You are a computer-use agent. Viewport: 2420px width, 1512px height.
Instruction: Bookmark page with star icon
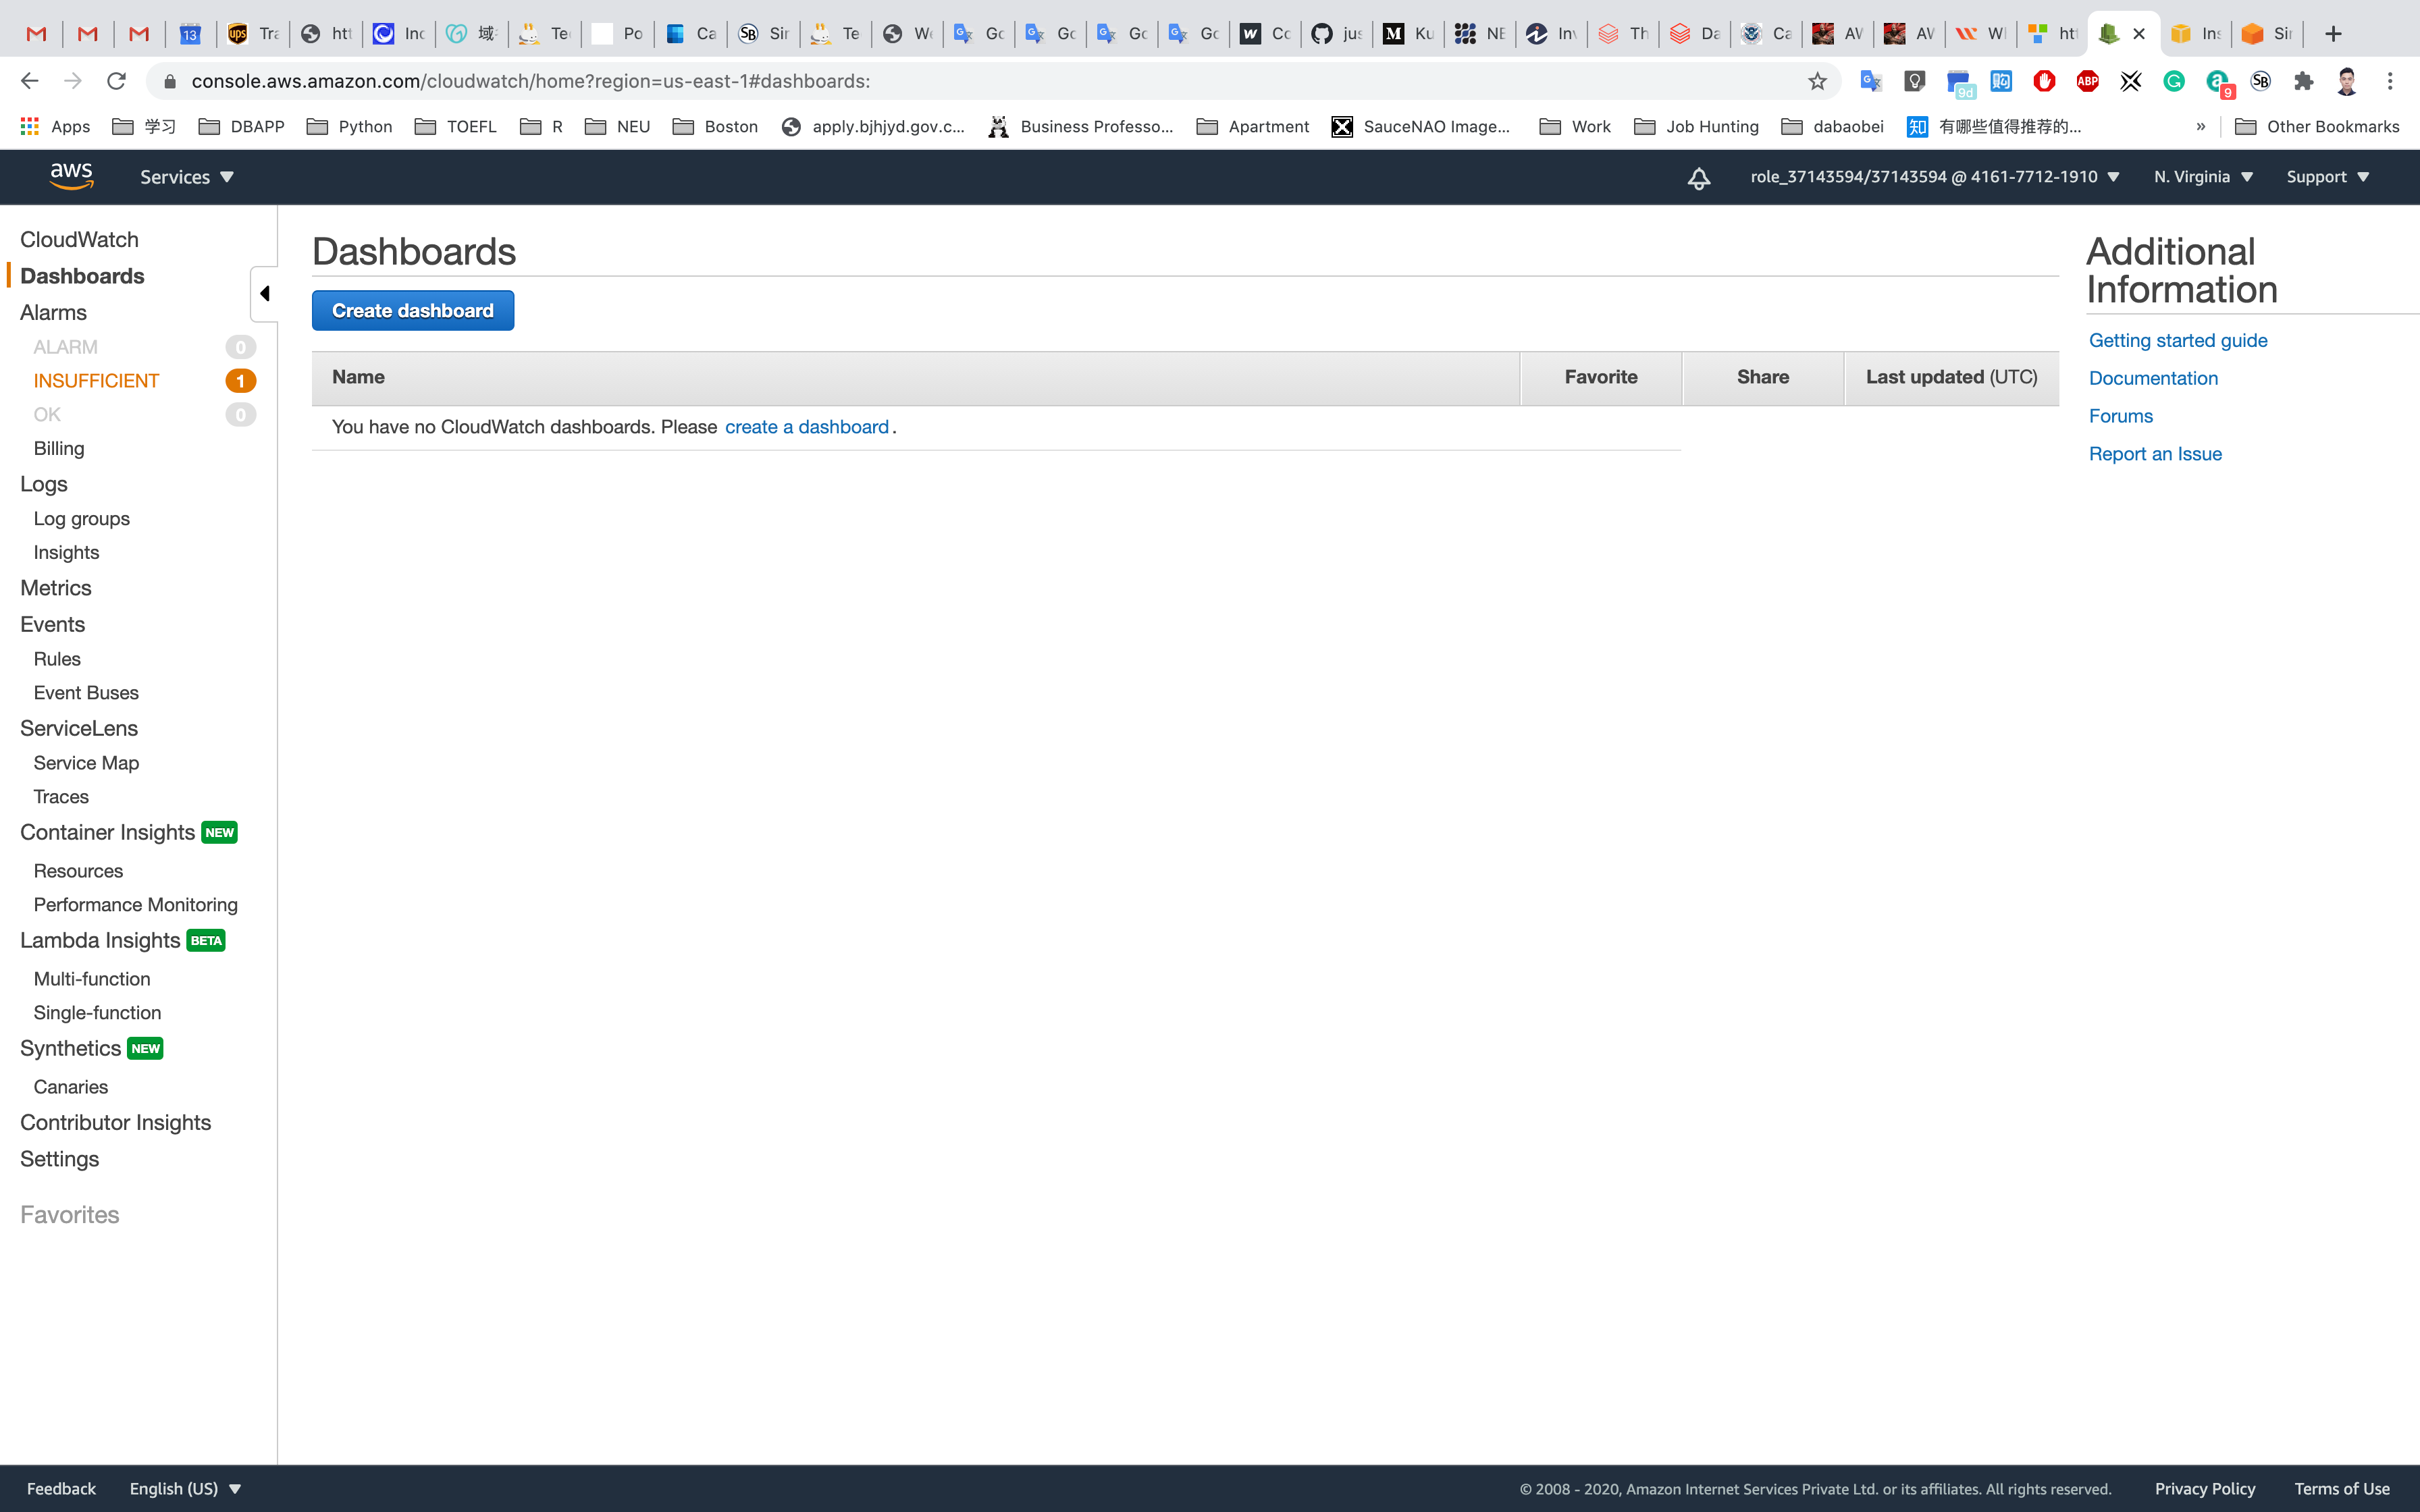click(x=1817, y=81)
